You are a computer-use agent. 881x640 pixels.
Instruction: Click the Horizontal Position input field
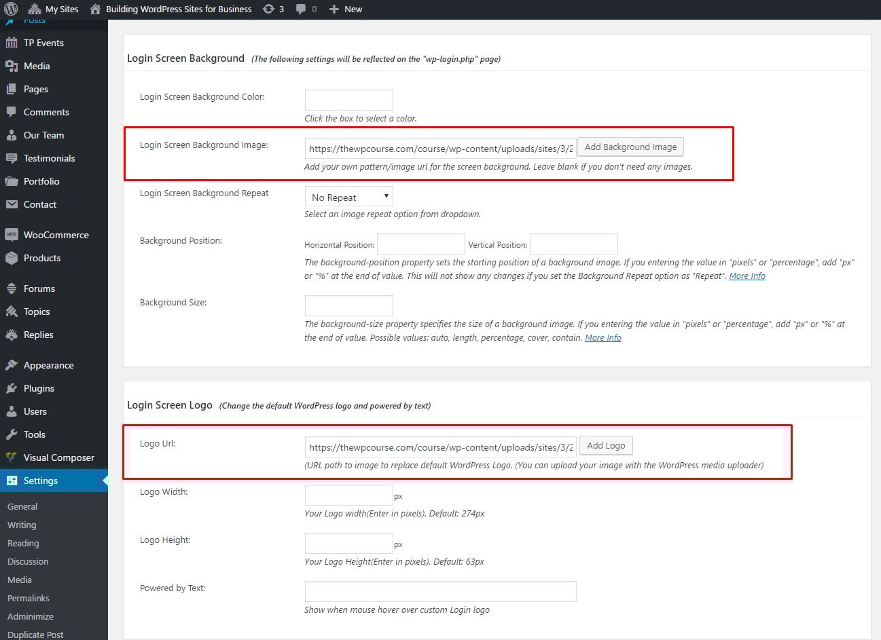pyautogui.click(x=420, y=244)
